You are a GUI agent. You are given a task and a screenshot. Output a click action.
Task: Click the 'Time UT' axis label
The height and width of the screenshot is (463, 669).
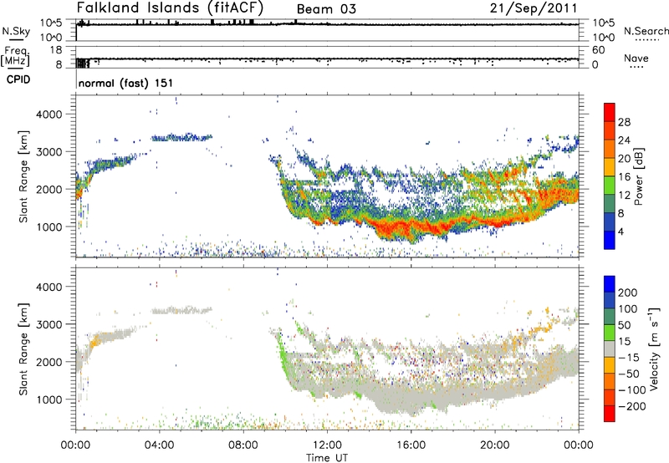[327, 458]
